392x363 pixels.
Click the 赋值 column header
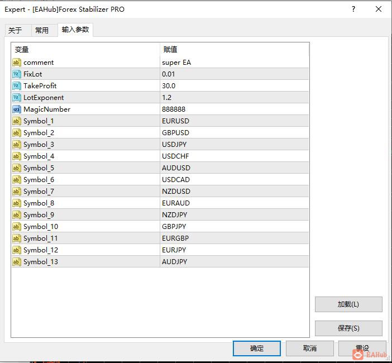(235, 50)
